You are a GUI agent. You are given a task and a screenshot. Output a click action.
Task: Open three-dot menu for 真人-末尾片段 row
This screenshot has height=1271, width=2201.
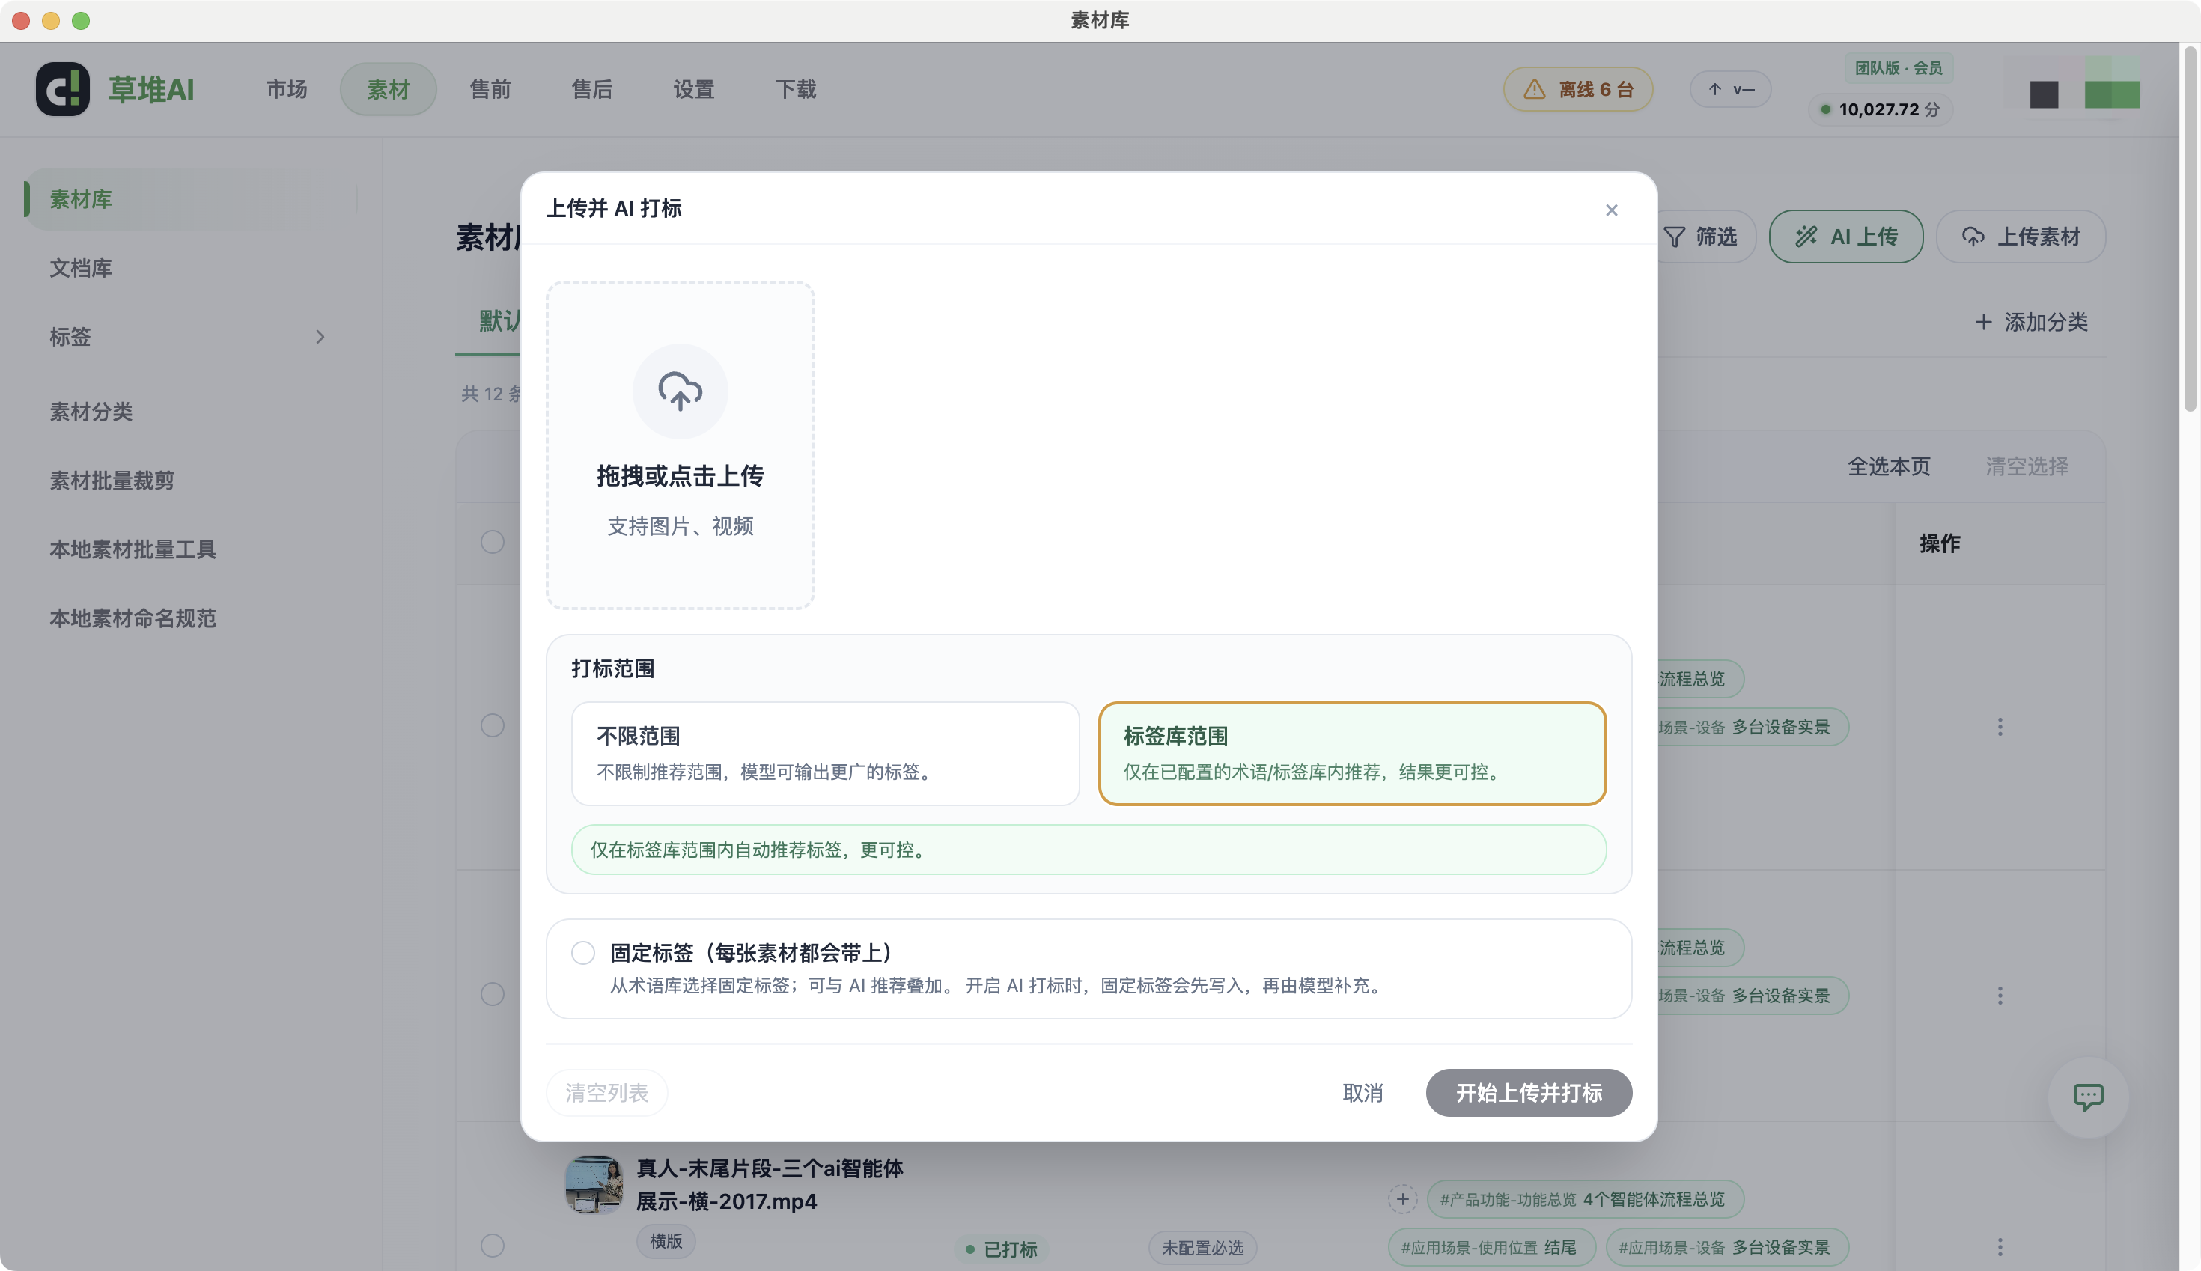tap(2000, 1246)
